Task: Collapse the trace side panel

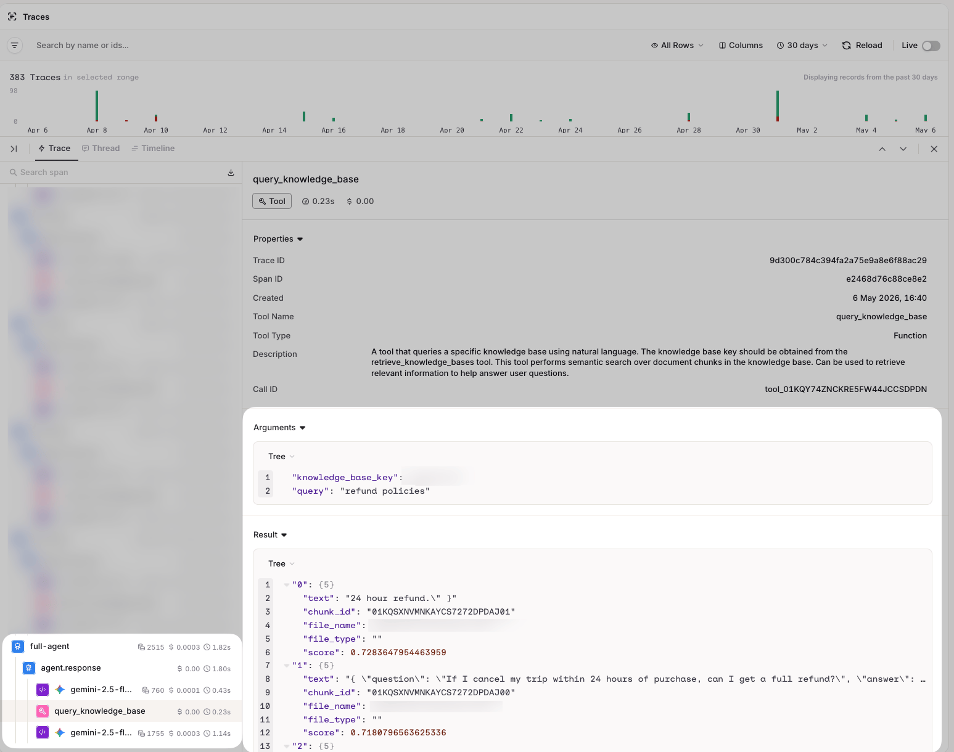Action: coord(14,149)
